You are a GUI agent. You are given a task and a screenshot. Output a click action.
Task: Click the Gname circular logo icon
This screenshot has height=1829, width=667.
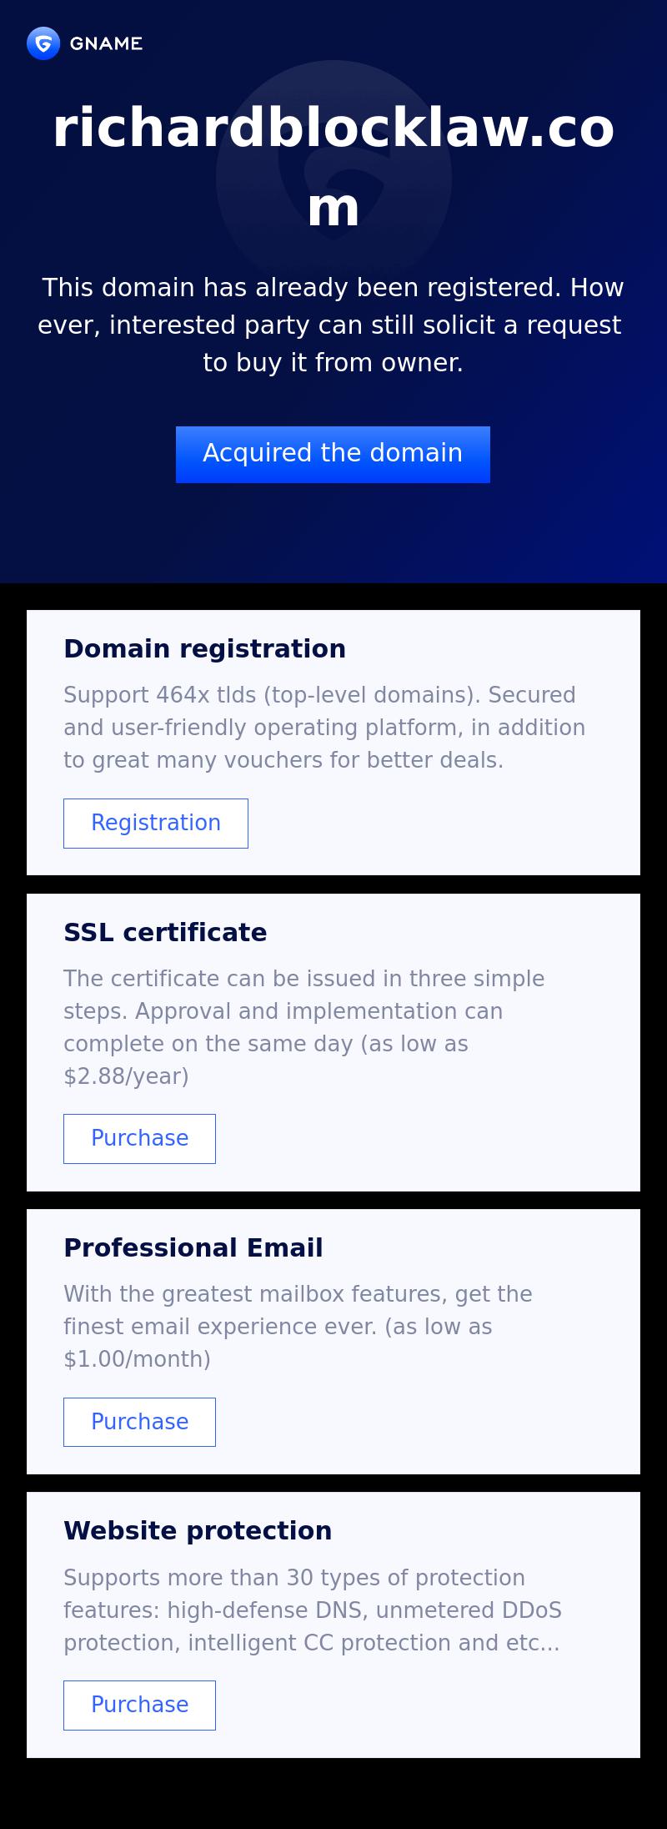click(43, 43)
